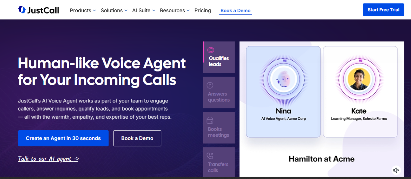This screenshot has height=179, width=411.
Task: Click Kate's profile photo avatar
Action: (x=359, y=79)
